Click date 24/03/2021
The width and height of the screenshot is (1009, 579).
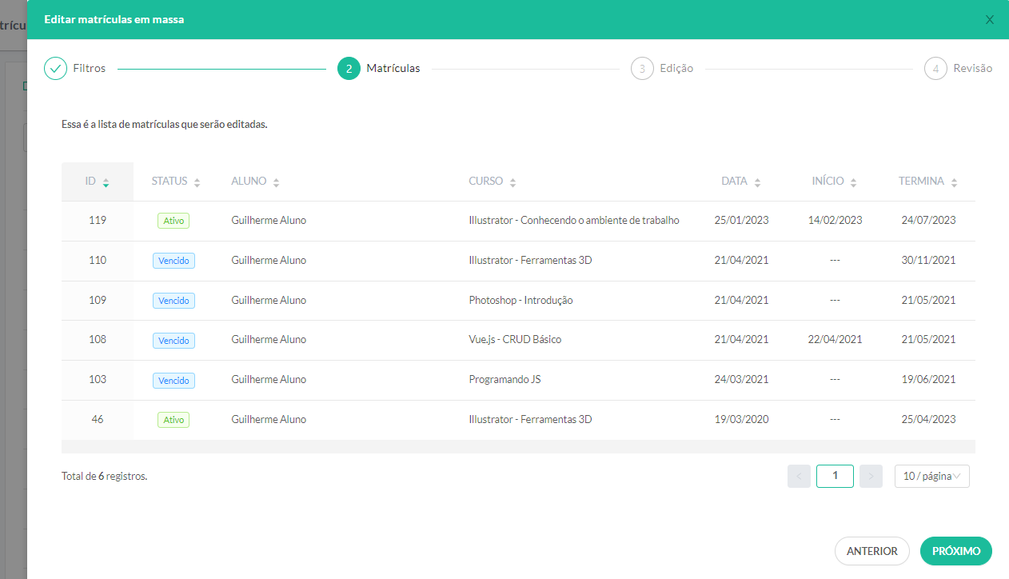point(741,380)
